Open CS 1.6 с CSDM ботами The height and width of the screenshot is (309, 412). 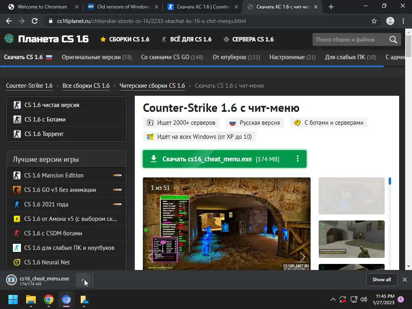coord(66,233)
